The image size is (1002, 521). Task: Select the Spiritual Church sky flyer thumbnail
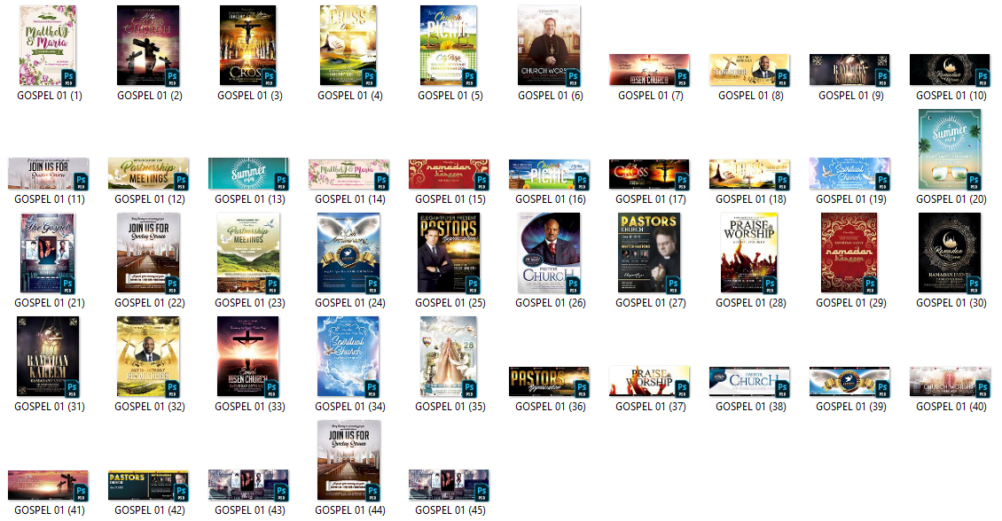[348, 356]
